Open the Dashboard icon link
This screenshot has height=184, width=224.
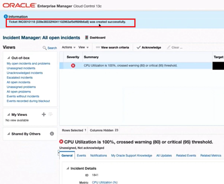pos(86,38)
